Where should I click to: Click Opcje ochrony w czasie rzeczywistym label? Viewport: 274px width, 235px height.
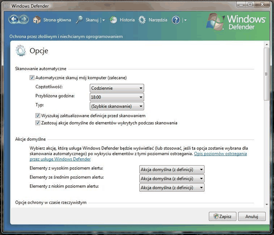(51, 203)
